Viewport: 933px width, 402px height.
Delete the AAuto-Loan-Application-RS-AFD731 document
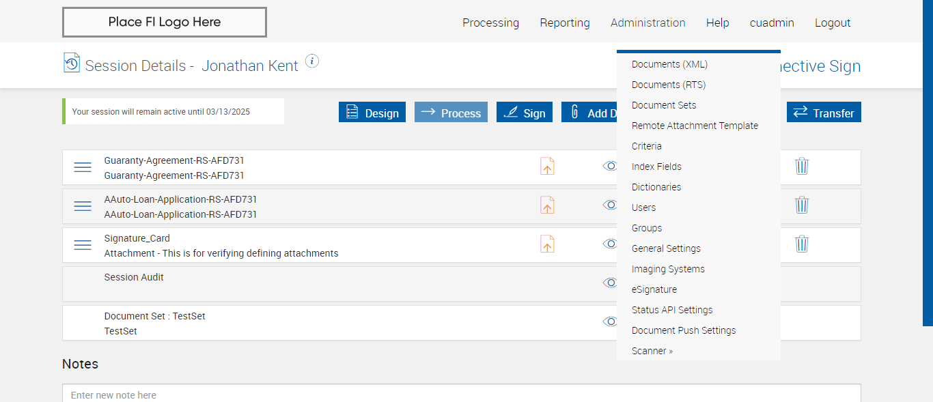pos(802,205)
